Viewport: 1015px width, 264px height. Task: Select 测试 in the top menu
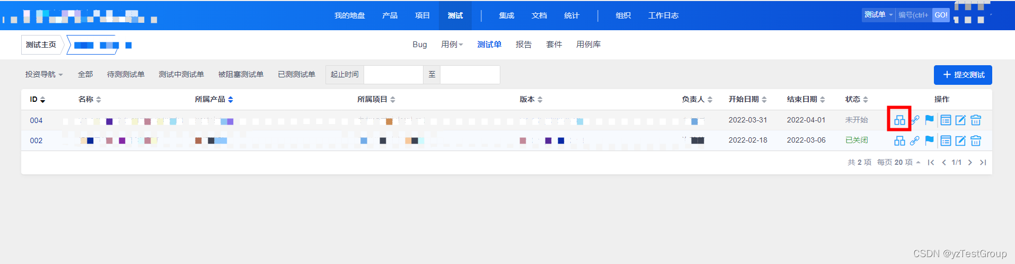click(x=455, y=15)
